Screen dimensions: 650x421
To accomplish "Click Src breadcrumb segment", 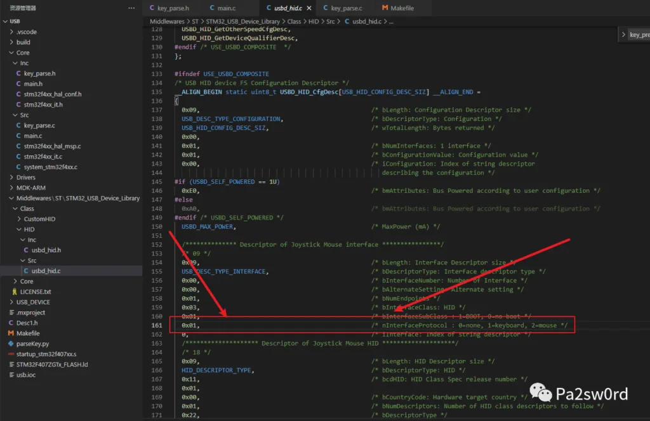I will (330, 21).
